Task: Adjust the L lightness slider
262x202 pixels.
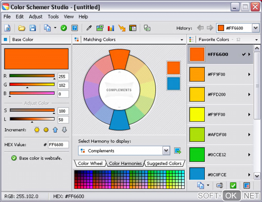Action: [32, 119]
